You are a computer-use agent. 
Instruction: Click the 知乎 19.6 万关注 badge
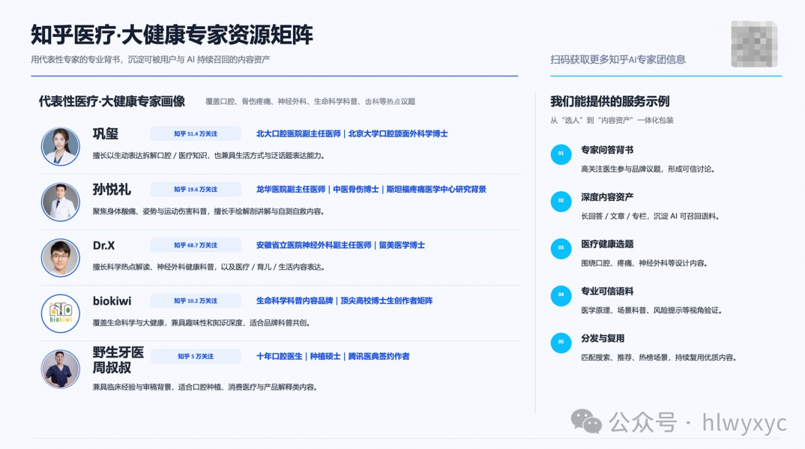click(x=196, y=190)
